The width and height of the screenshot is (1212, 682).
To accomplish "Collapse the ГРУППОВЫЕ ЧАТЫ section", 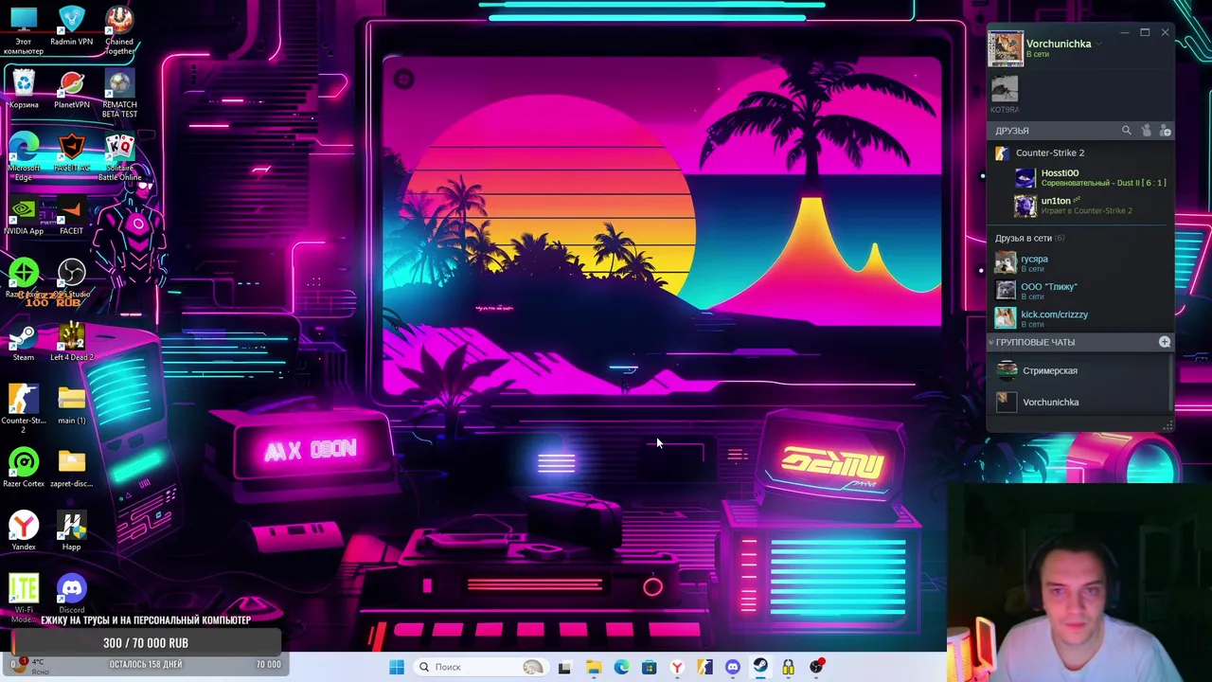I will [x=991, y=342].
